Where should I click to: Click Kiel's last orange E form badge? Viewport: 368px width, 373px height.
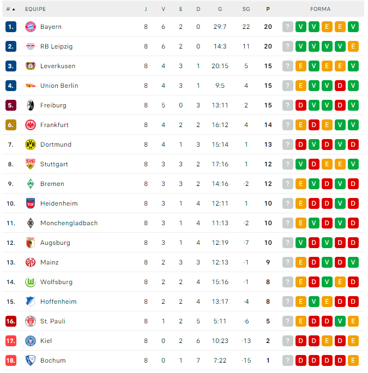353,341
